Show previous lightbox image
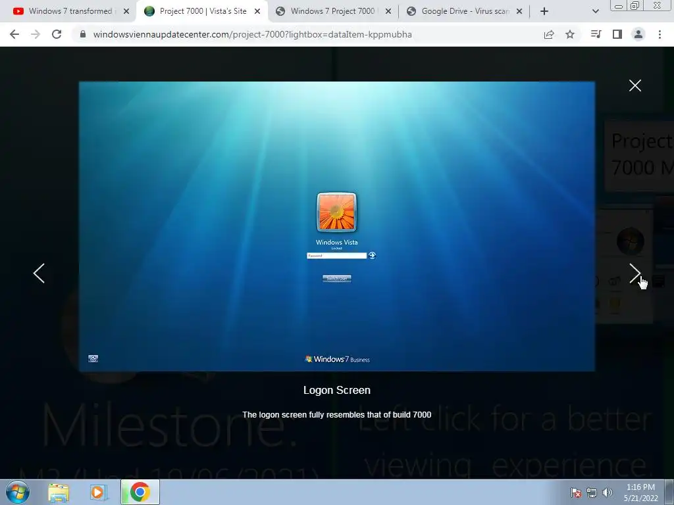This screenshot has width=674, height=505. (x=39, y=273)
